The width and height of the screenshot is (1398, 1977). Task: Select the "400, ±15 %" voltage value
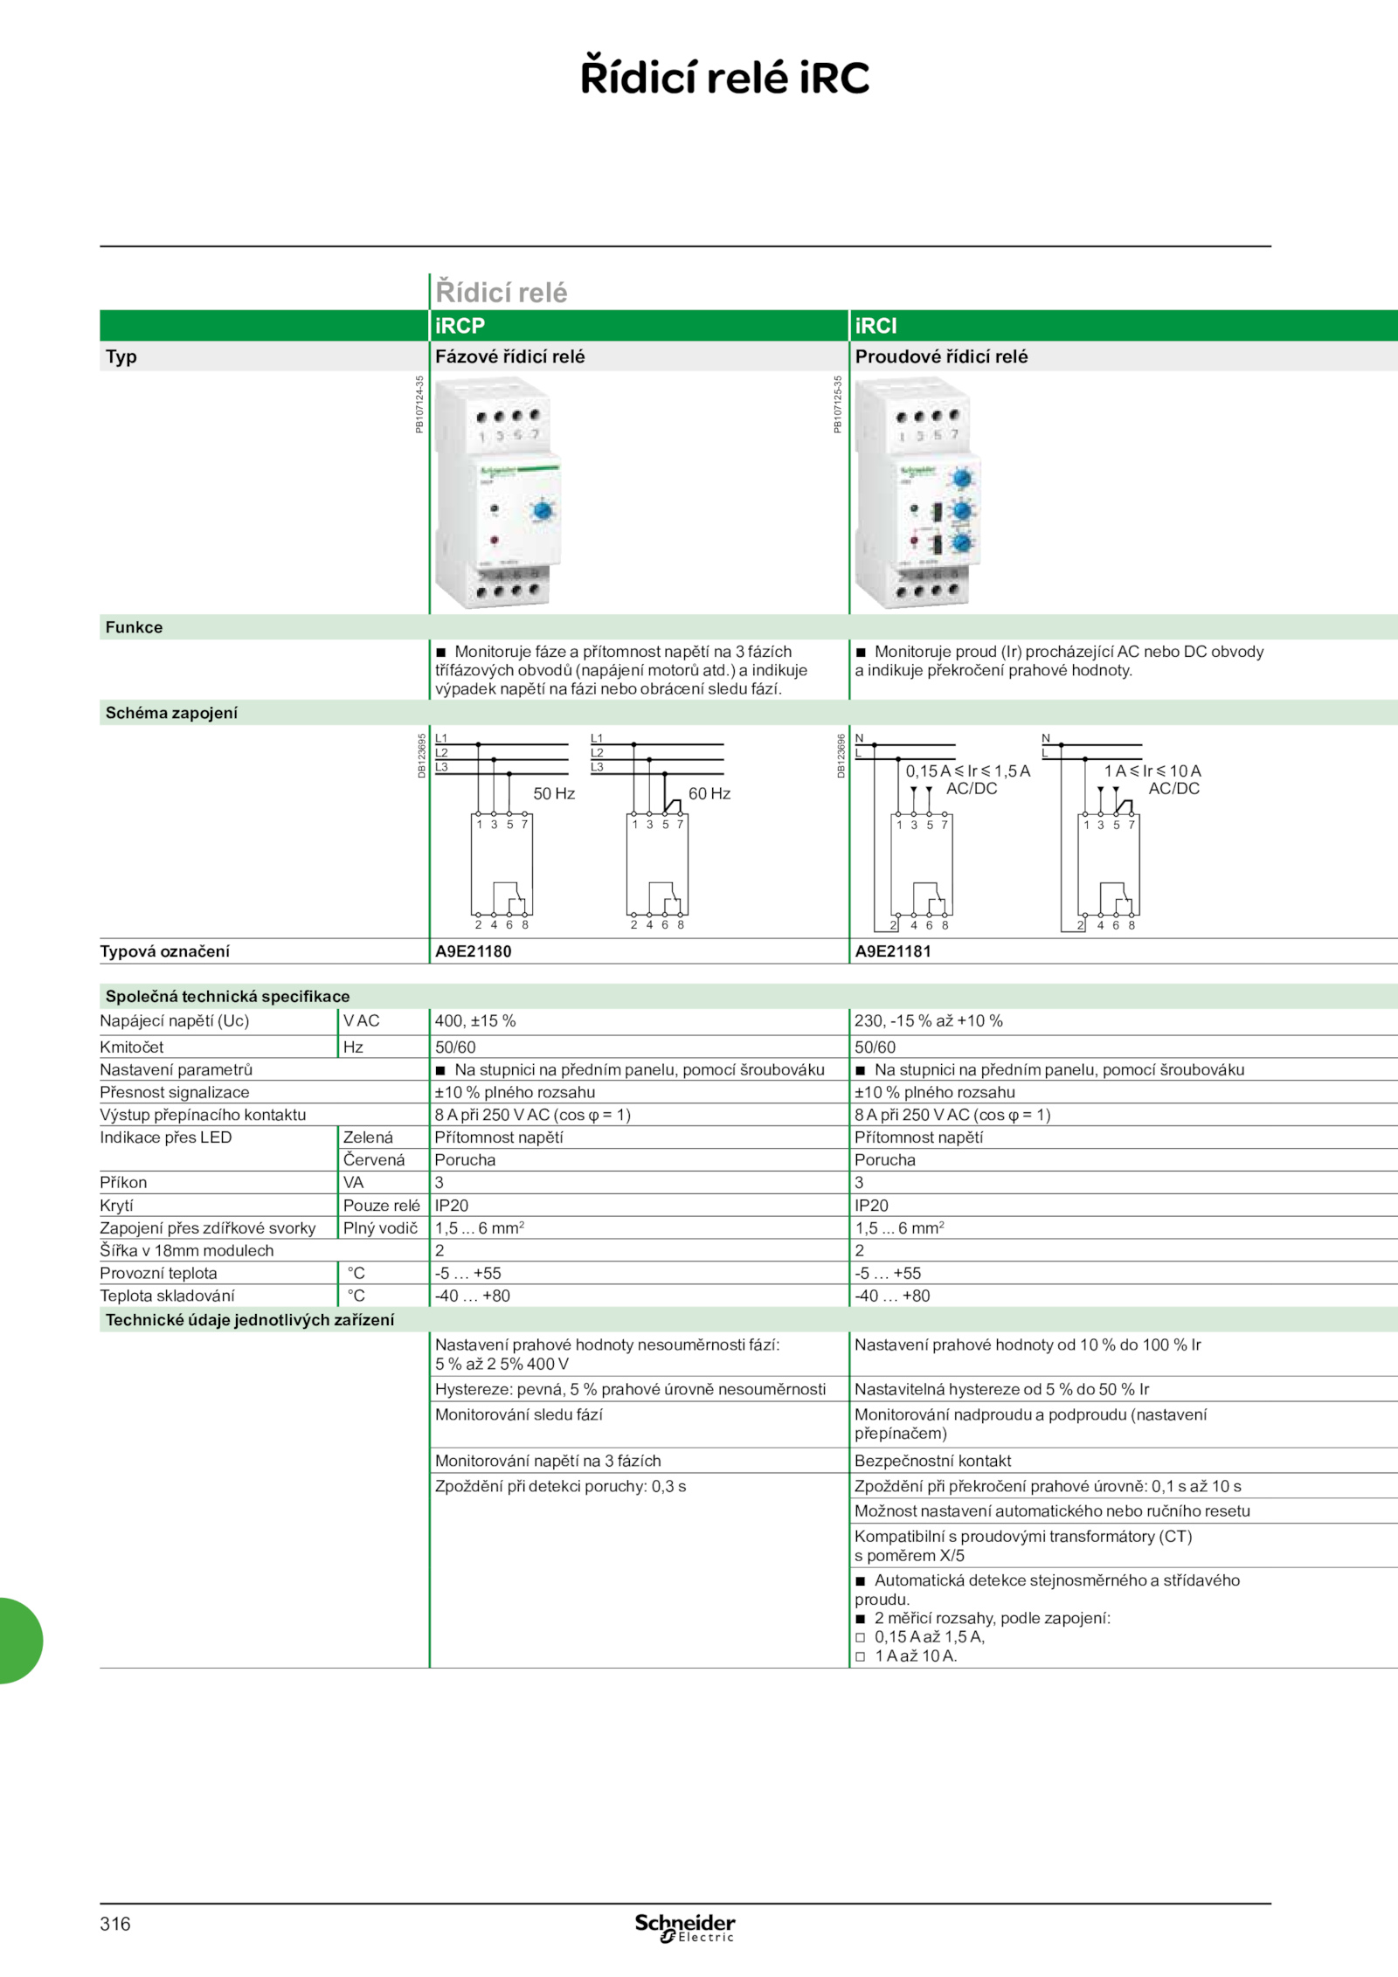click(475, 1020)
